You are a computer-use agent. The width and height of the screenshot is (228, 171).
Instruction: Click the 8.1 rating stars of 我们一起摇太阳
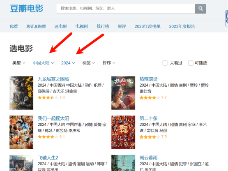[x=48, y=137]
